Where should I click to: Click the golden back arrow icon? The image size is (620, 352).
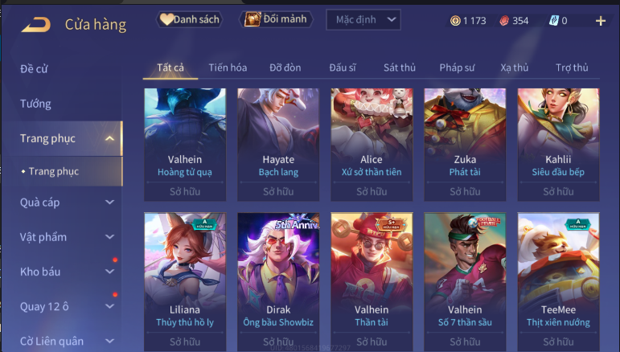(x=36, y=24)
